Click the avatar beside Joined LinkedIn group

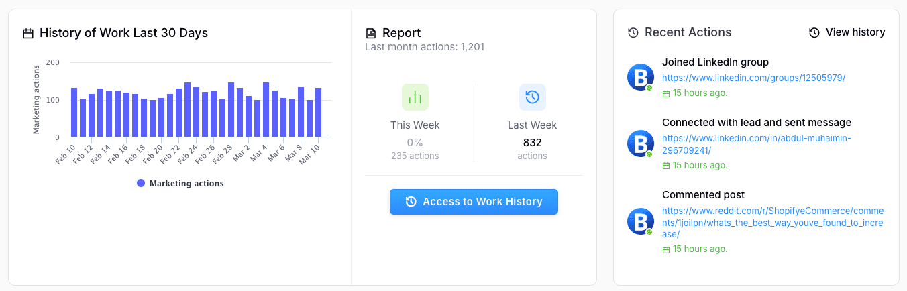[640, 78]
